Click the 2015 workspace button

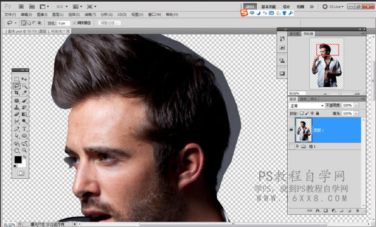[x=250, y=7]
